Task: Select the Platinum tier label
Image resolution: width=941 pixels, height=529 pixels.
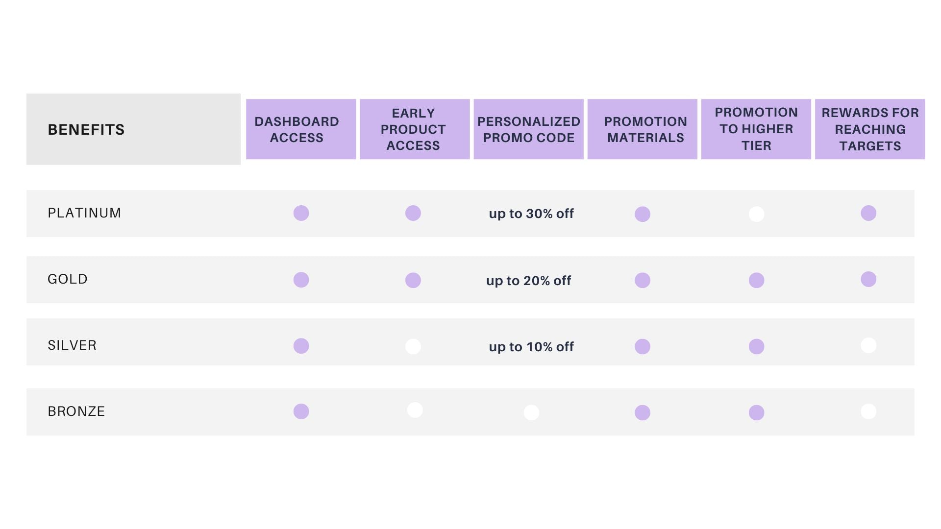Action: pyautogui.click(x=84, y=213)
